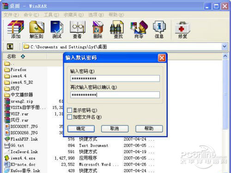Click the 确定 (OK) button in password dialog
231x173 pixels.
click(x=81, y=129)
